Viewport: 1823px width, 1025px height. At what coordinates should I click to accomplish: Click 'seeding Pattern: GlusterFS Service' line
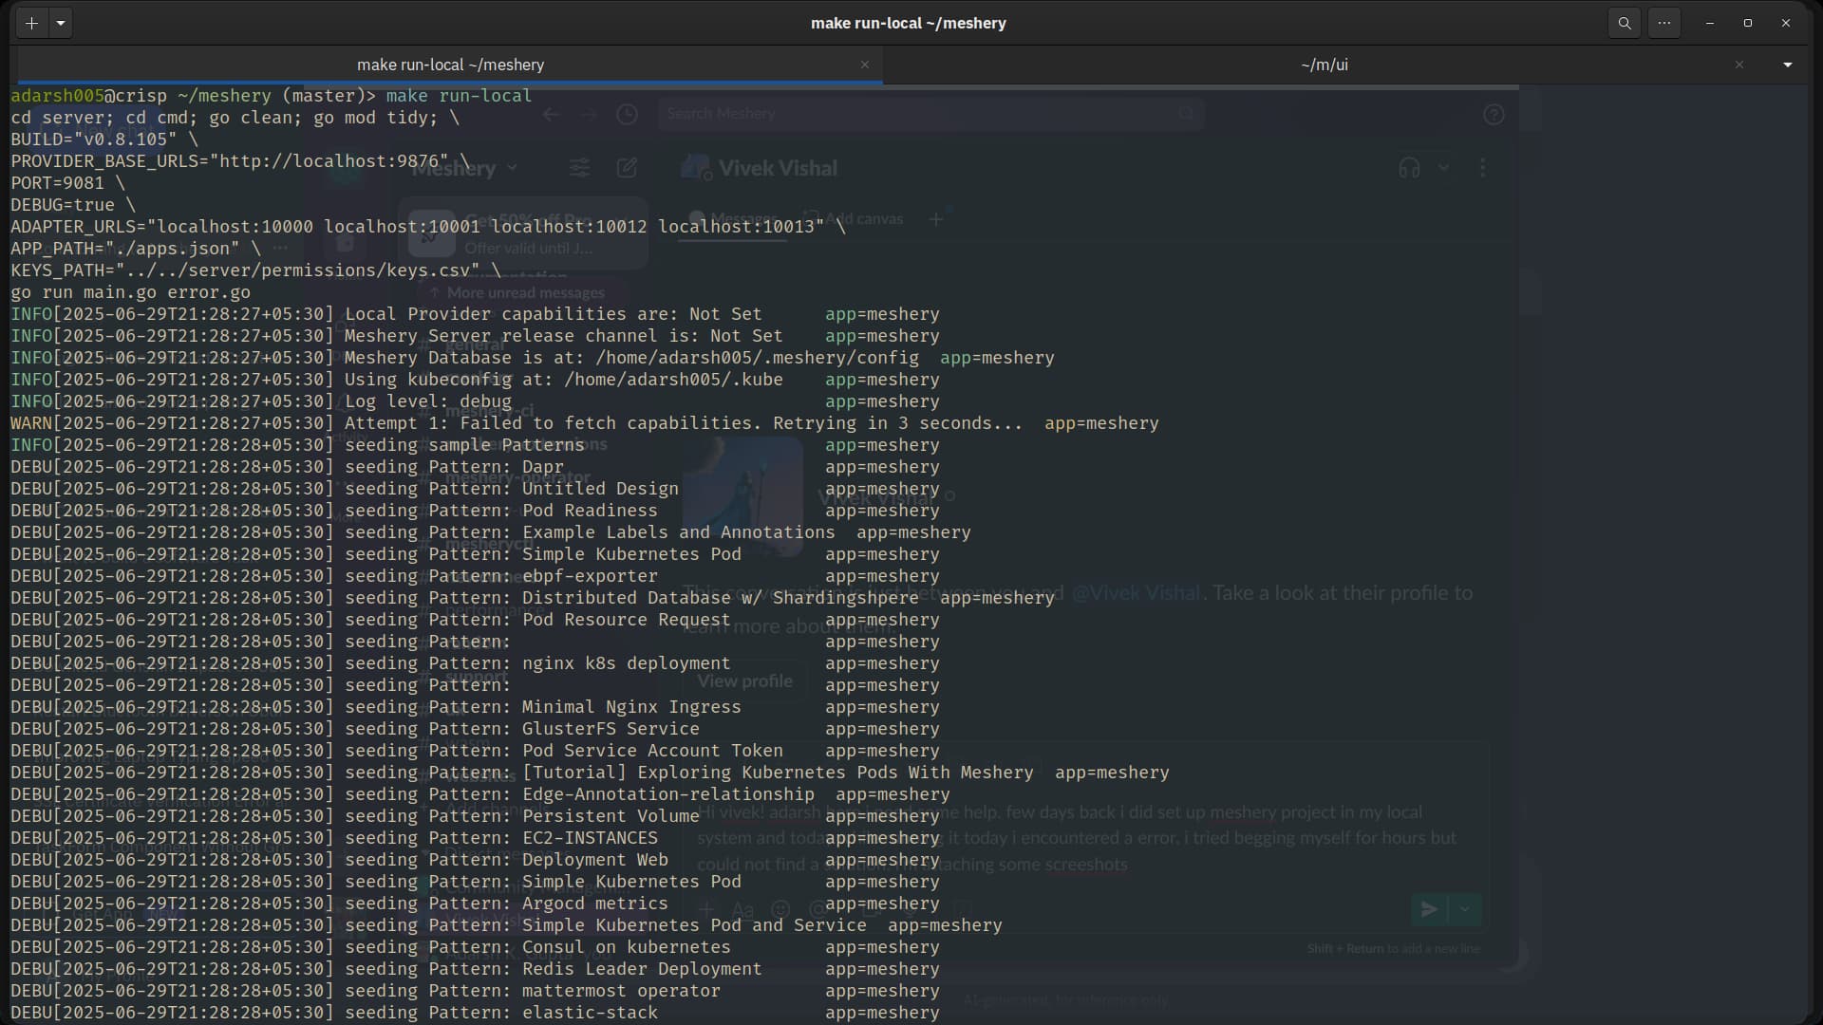click(475, 729)
